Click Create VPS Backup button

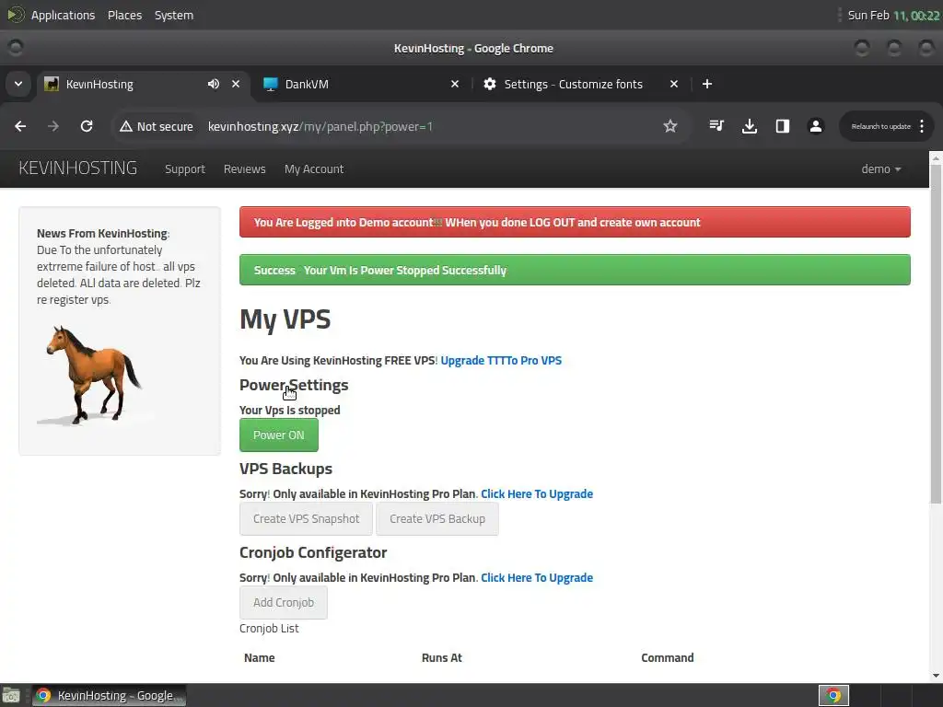437,519
